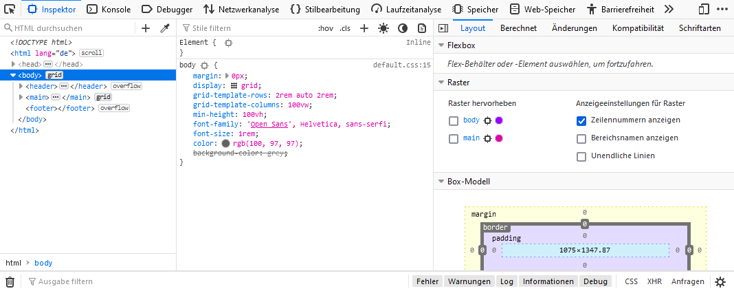Change body grid purple overlay color
Screen dimensions: 734x291
click(499, 120)
